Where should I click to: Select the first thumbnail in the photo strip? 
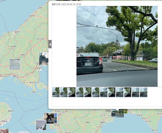point(56,92)
